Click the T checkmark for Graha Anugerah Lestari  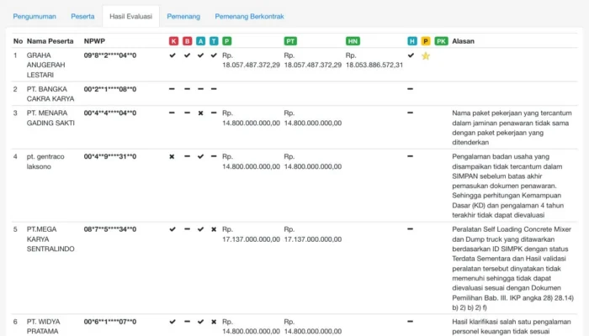point(214,55)
